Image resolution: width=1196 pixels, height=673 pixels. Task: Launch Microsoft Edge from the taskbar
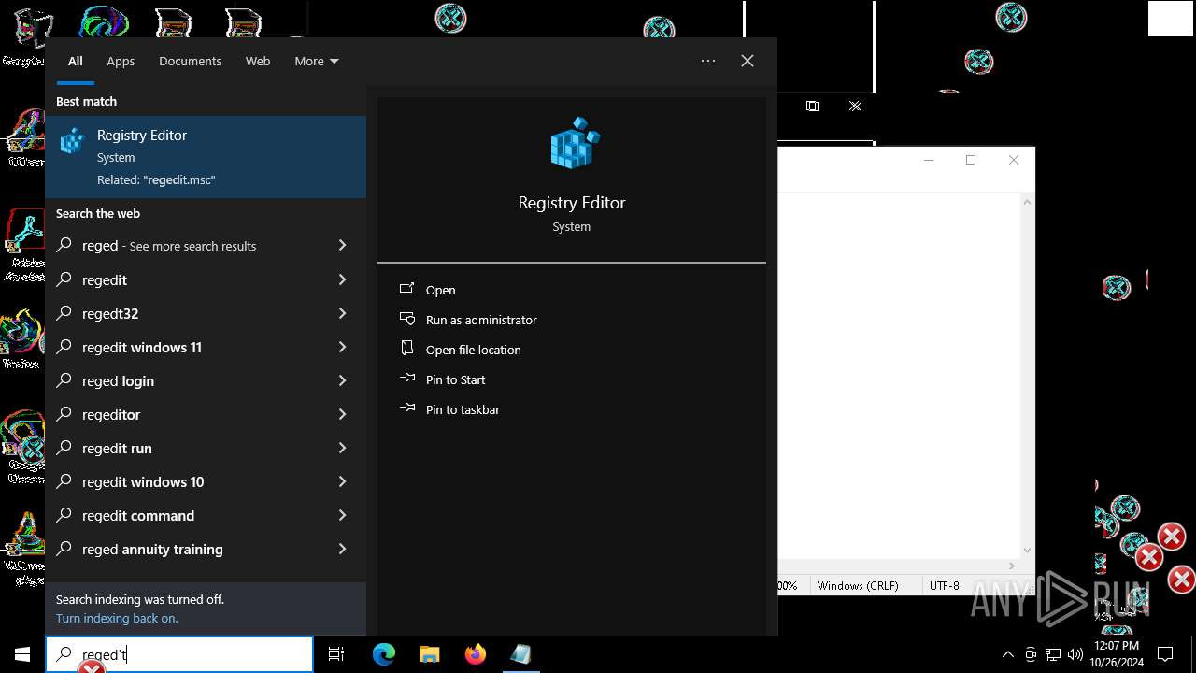click(x=384, y=654)
